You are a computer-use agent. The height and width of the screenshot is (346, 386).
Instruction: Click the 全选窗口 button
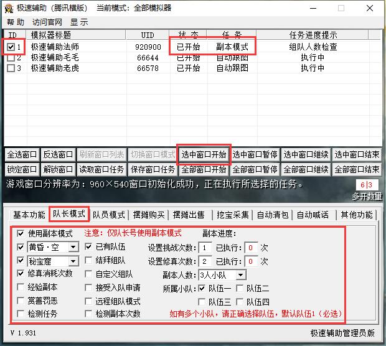[x=22, y=154]
